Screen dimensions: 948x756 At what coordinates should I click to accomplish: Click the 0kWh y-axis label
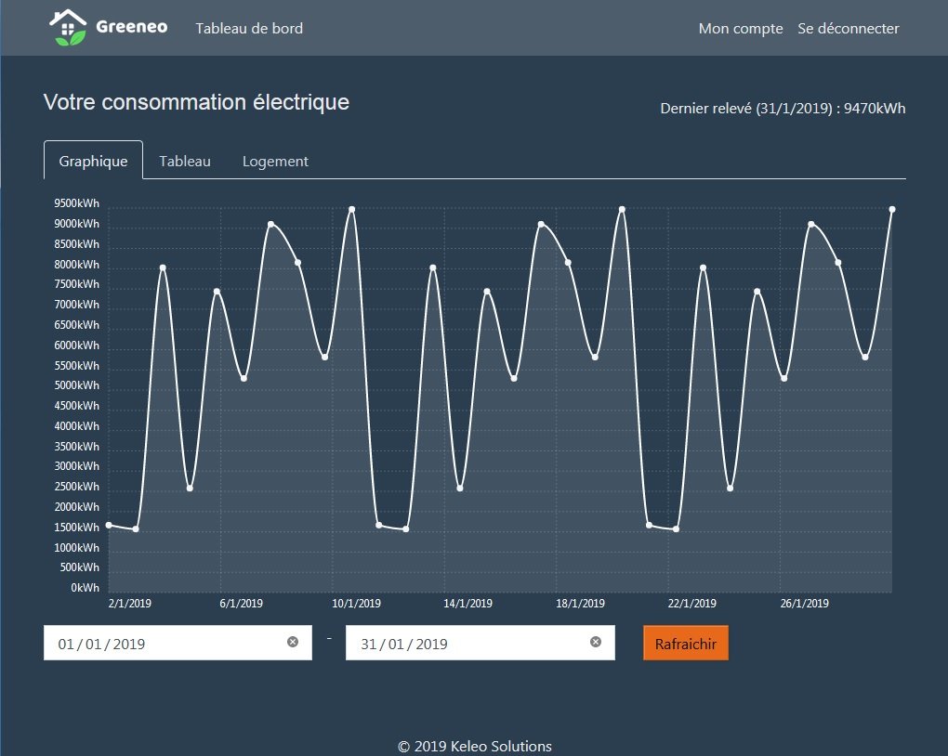[x=86, y=588]
